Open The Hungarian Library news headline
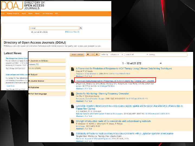 17,58
